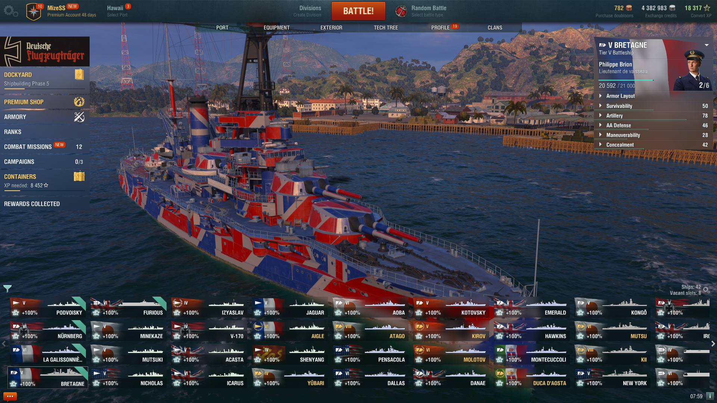Expand the Survivability stats
Viewport: 717px width, 403px height.
click(x=654, y=106)
